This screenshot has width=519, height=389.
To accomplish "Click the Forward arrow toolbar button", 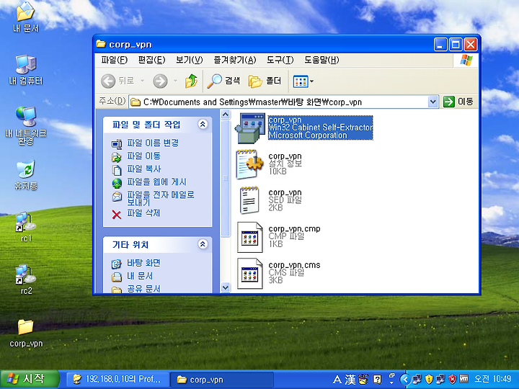I will 160,81.
